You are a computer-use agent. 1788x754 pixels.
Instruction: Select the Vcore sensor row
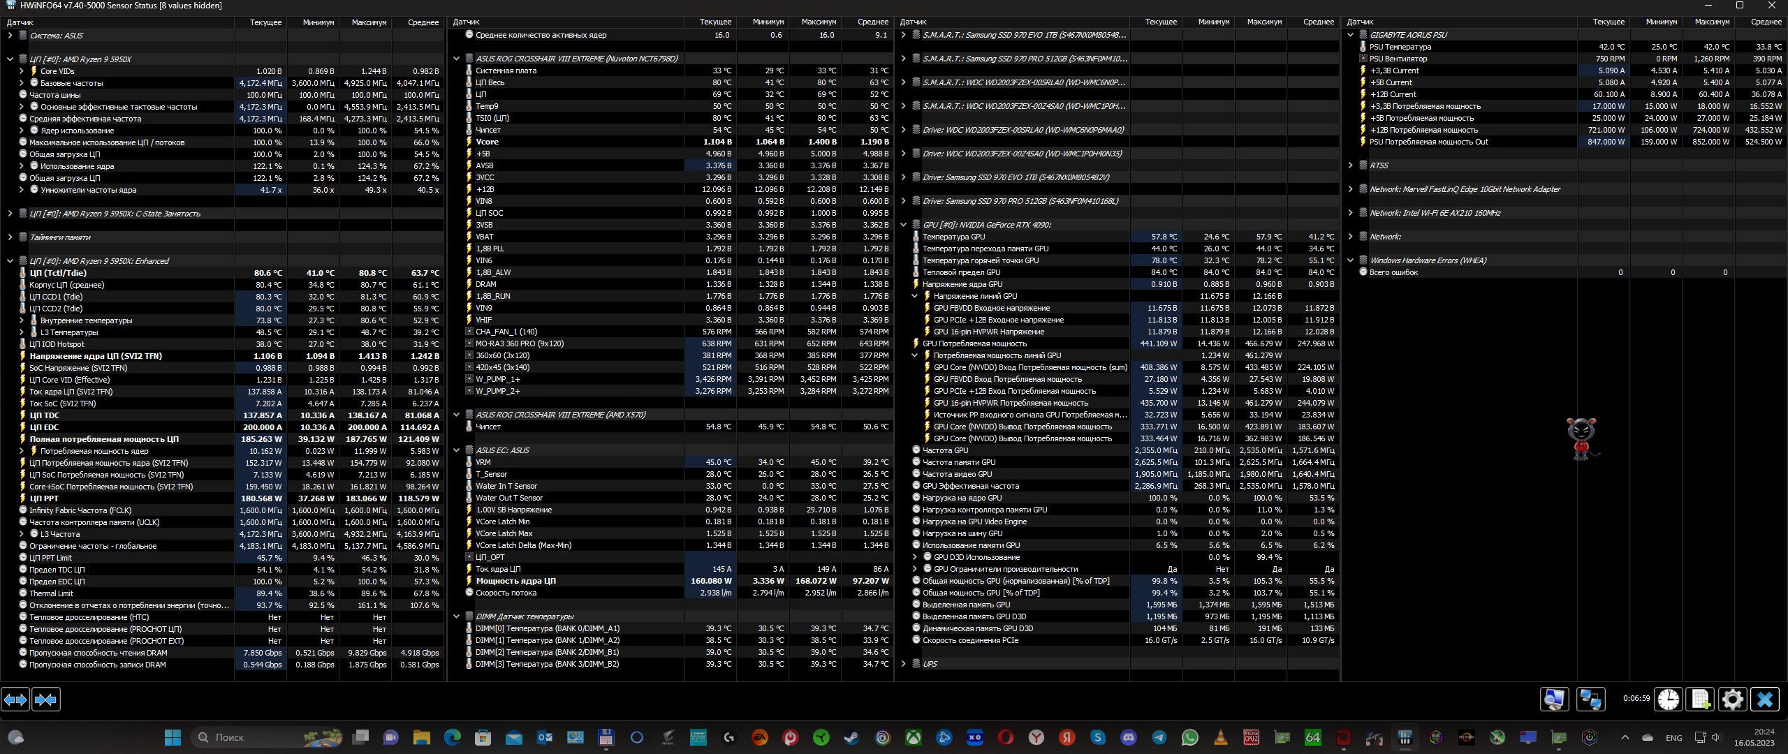[x=488, y=142]
